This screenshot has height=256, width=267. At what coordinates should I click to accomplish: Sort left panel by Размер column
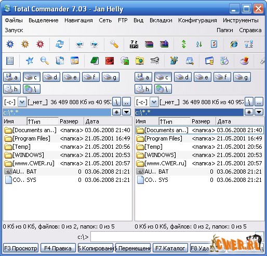tap(71, 121)
